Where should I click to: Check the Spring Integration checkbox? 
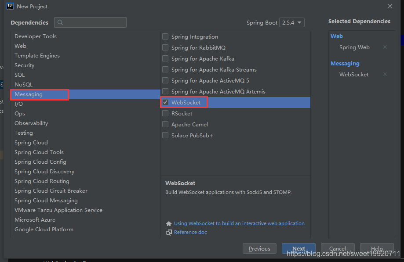[165, 36]
